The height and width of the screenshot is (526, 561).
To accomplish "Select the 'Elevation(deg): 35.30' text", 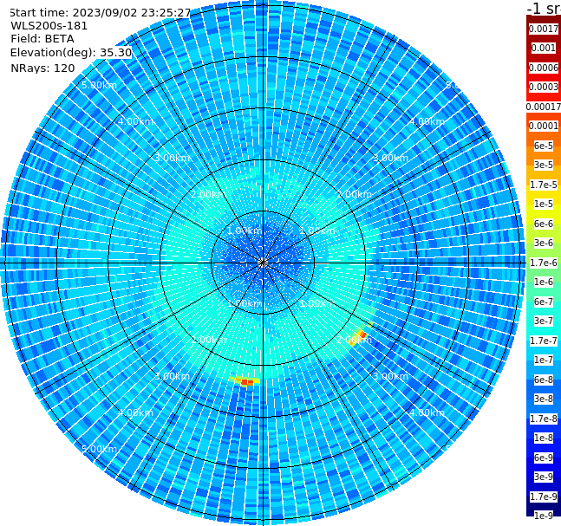I will click(x=71, y=53).
